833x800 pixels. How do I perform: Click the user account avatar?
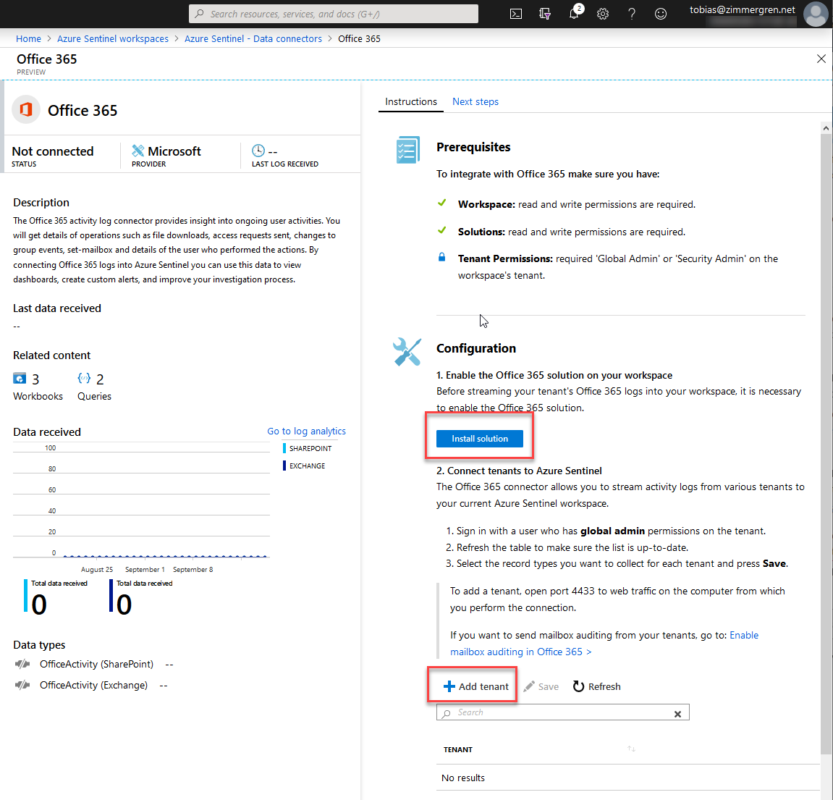816,14
